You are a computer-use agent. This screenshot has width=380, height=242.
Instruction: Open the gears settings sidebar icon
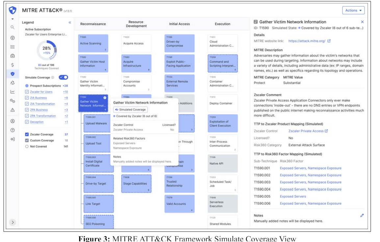(x=13, y=101)
